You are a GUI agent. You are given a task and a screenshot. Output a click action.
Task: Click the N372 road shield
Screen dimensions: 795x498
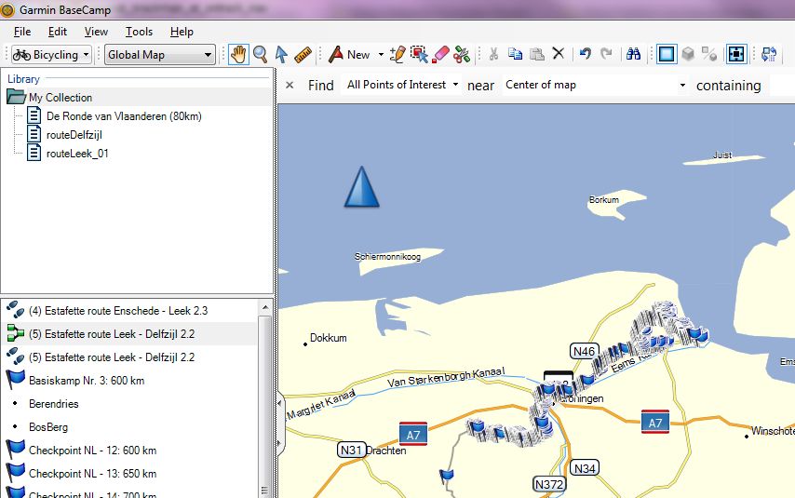[549, 484]
